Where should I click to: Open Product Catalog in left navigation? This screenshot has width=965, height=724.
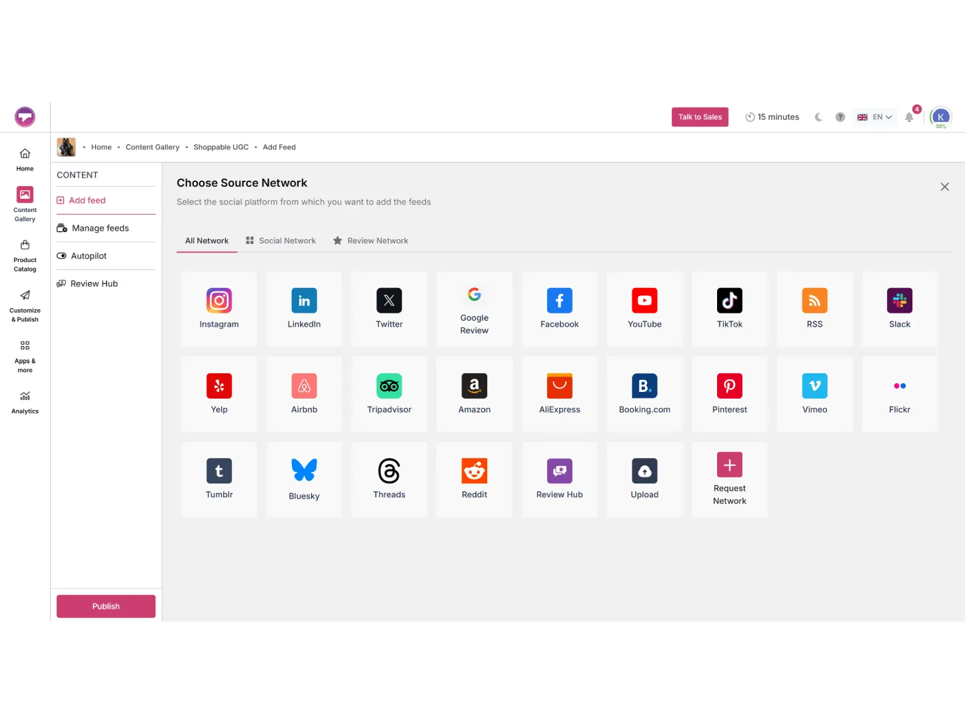pos(25,256)
